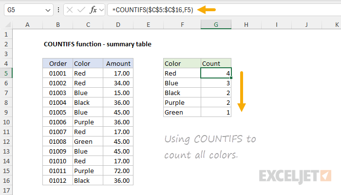The width and height of the screenshot is (341, 195).
Task: Open the Insert Function fx dialog
Action: [x=93, y=10]
